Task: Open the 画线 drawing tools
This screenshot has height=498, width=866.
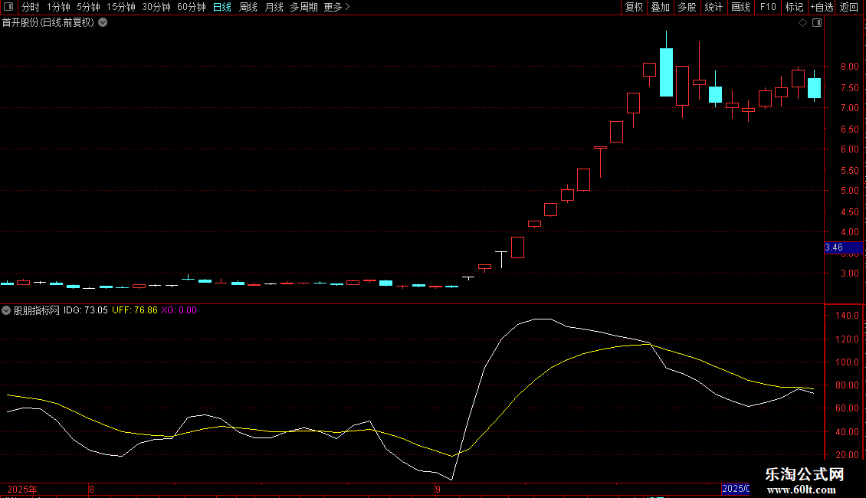Action: click(740, 7)
